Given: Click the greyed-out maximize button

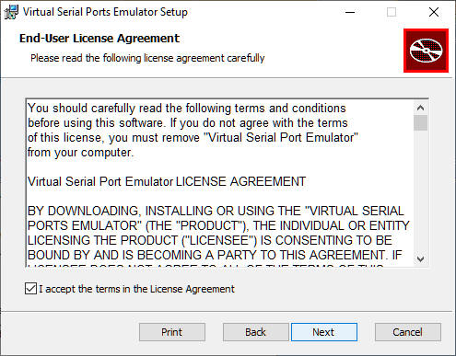Looking at the screenshot, I should 392,12.
